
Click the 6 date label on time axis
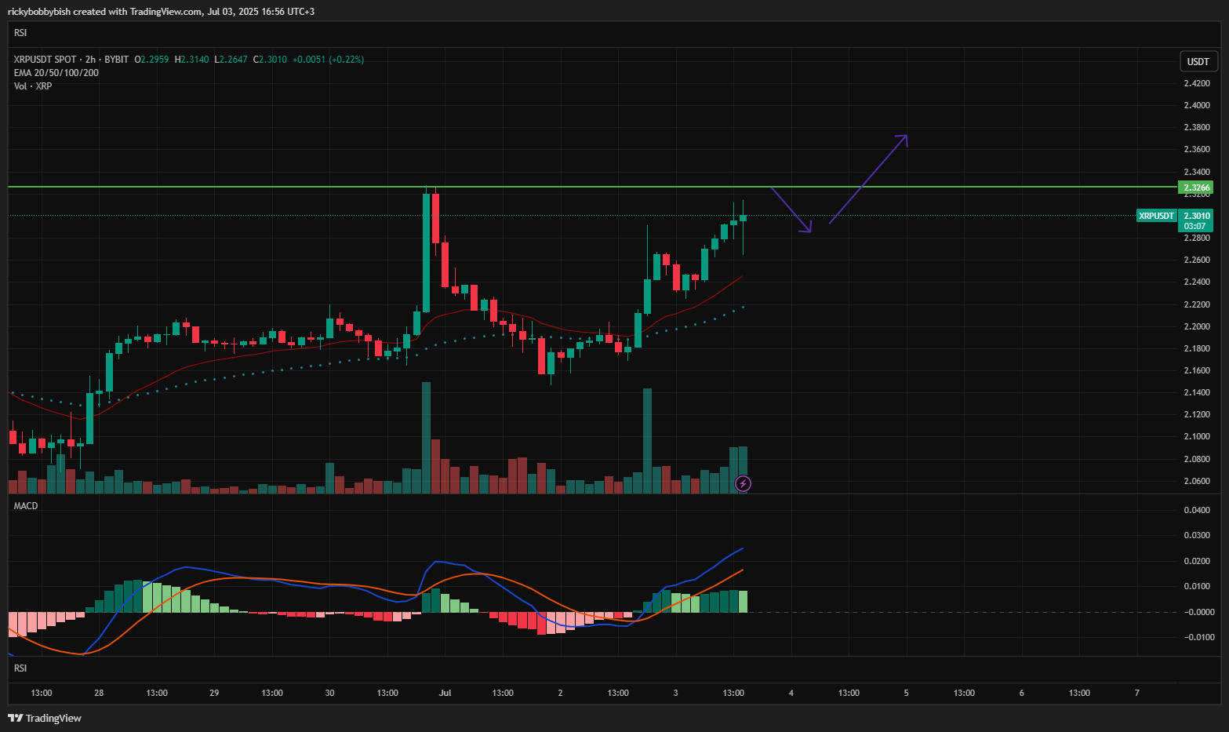pos(1021,693)
